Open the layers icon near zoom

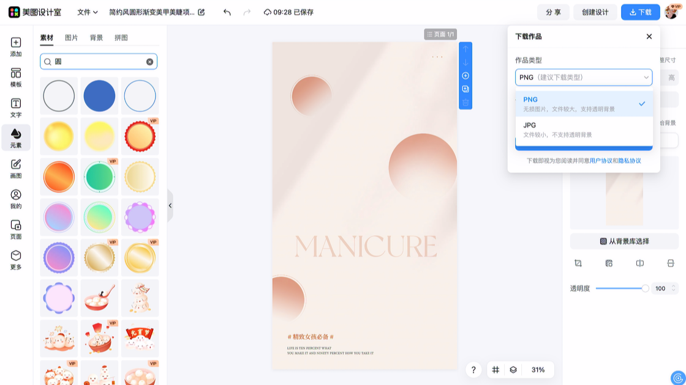[513, 370]
